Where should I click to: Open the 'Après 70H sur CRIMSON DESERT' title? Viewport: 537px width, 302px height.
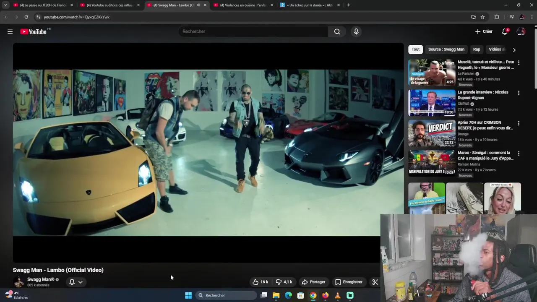pyautogui.click(x=485, y=125)
